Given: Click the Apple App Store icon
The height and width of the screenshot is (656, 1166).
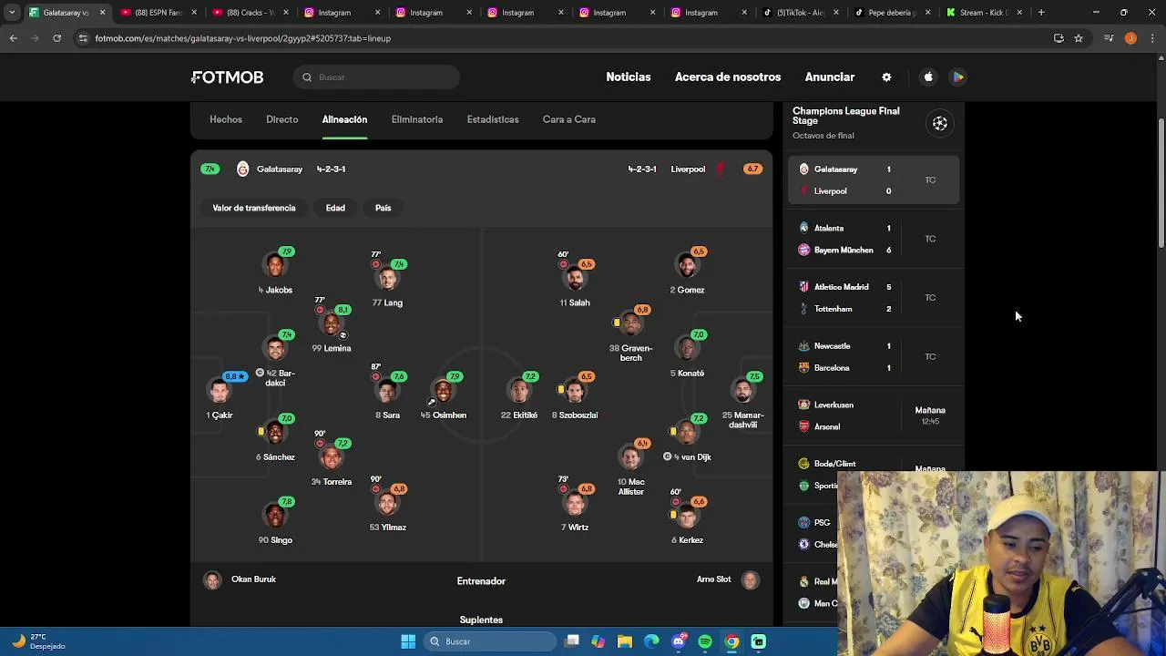Looking at the screenshot, I should [x=928, y=77].
